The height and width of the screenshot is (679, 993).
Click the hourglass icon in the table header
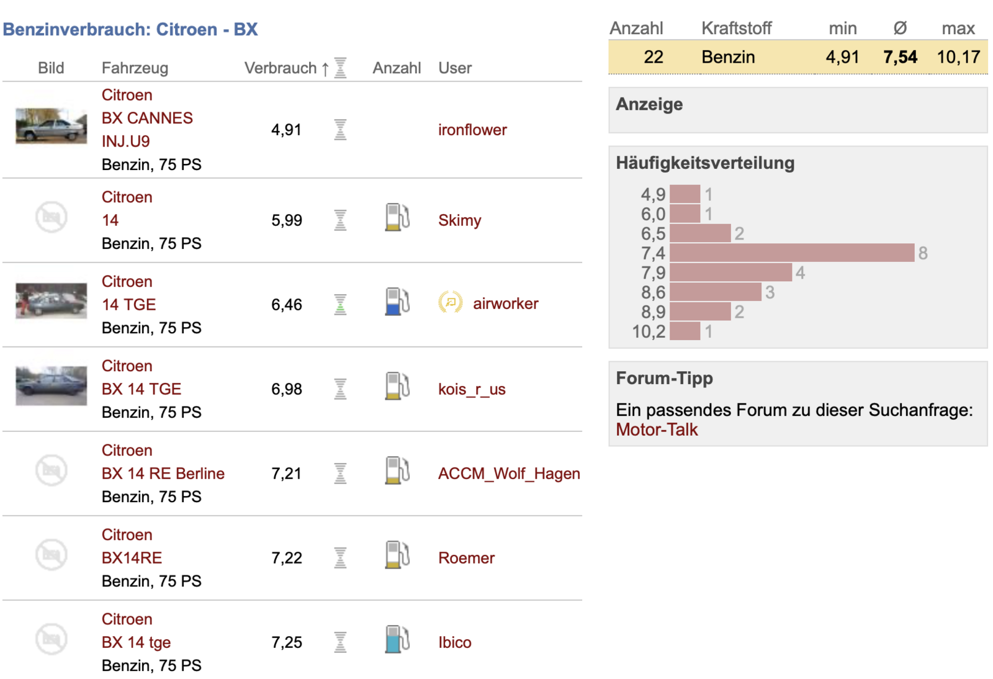coord(340,68)
